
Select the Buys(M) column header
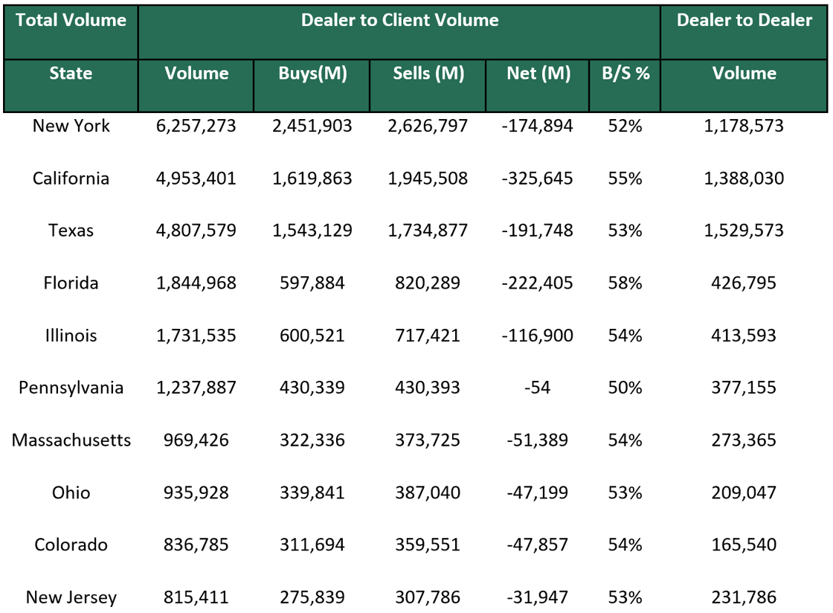click(x=312, y=74)
